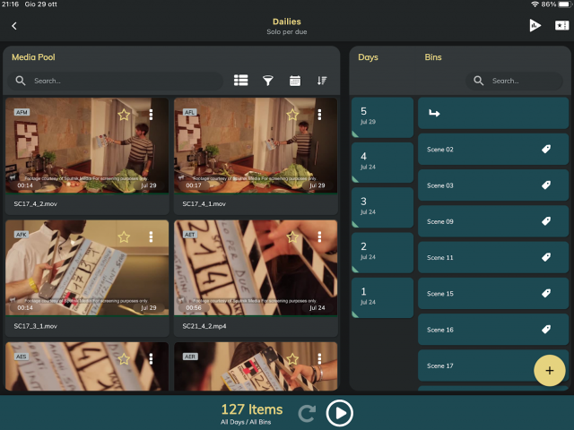
Task: Select Day 5 Jul 29
Action: [x=382, y=118]
